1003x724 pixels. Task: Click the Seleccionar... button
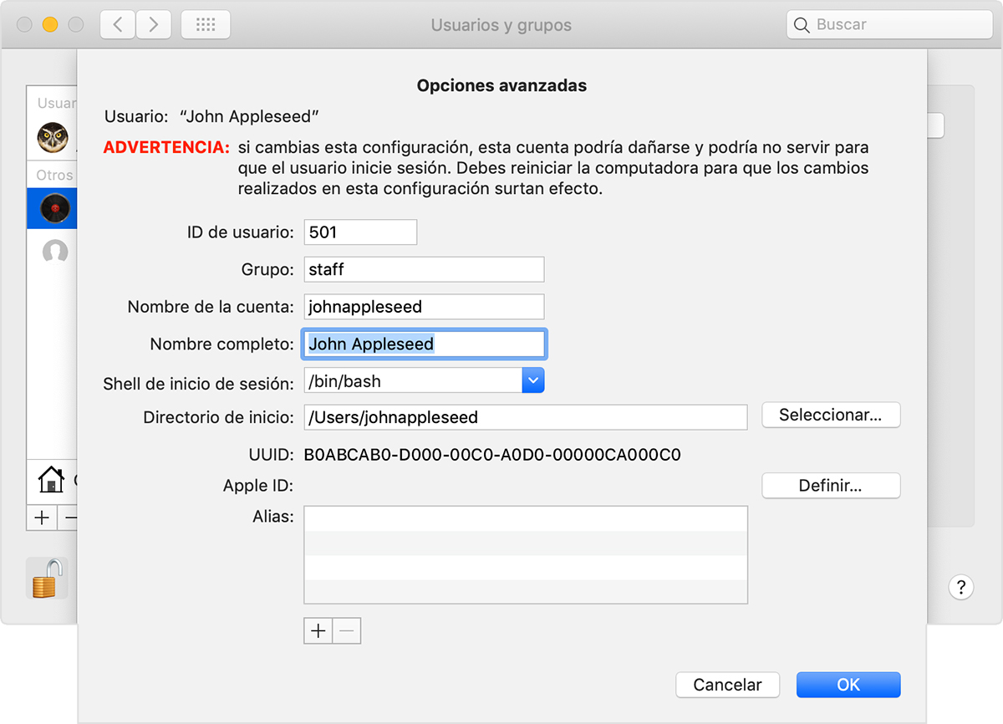pos(830,415)
